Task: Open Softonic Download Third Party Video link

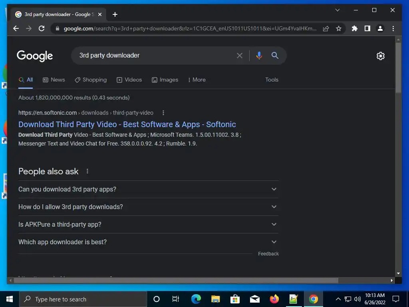Action: [127, 124]
